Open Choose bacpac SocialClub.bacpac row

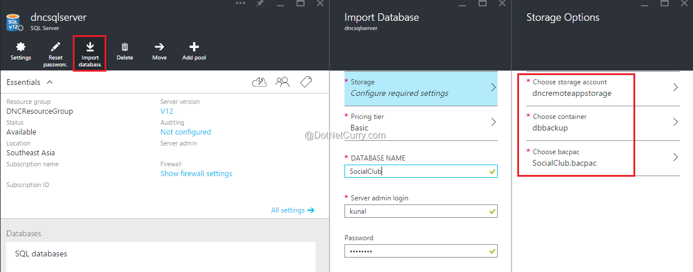pos(602,158)
